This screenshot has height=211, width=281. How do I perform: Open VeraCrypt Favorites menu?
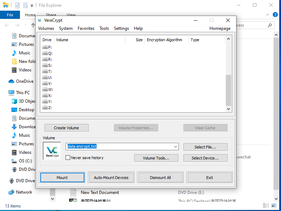tap(86, 28)
